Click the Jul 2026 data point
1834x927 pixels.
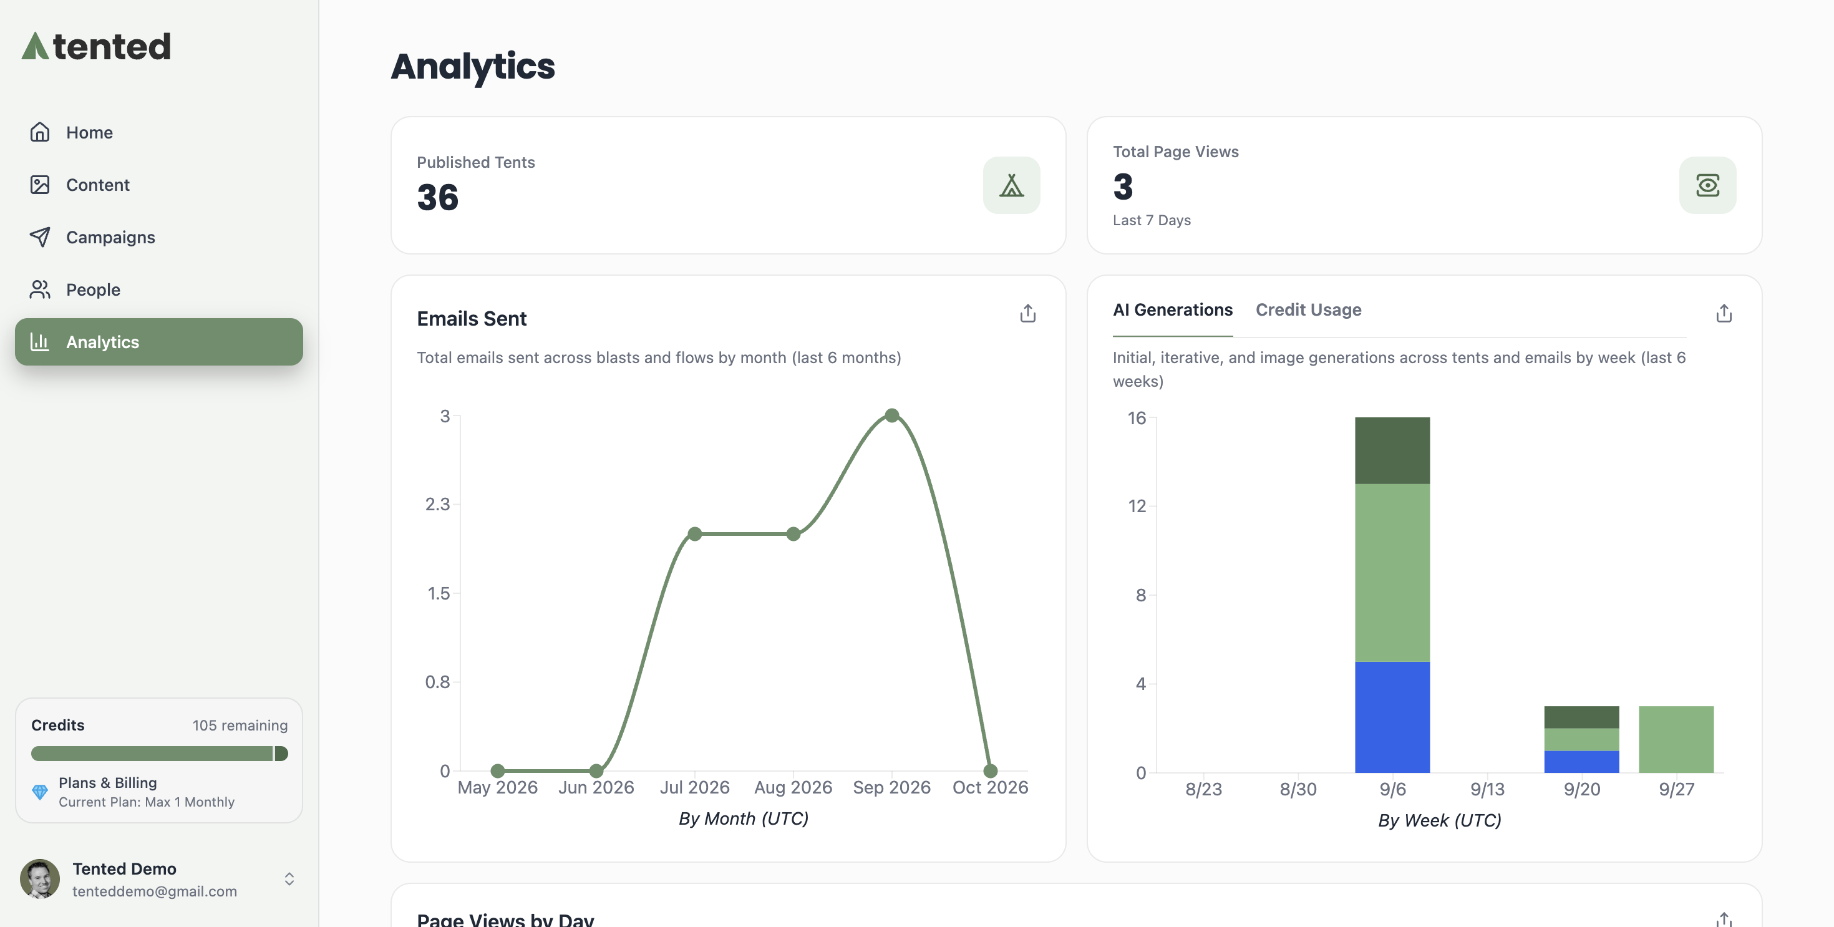695,534
